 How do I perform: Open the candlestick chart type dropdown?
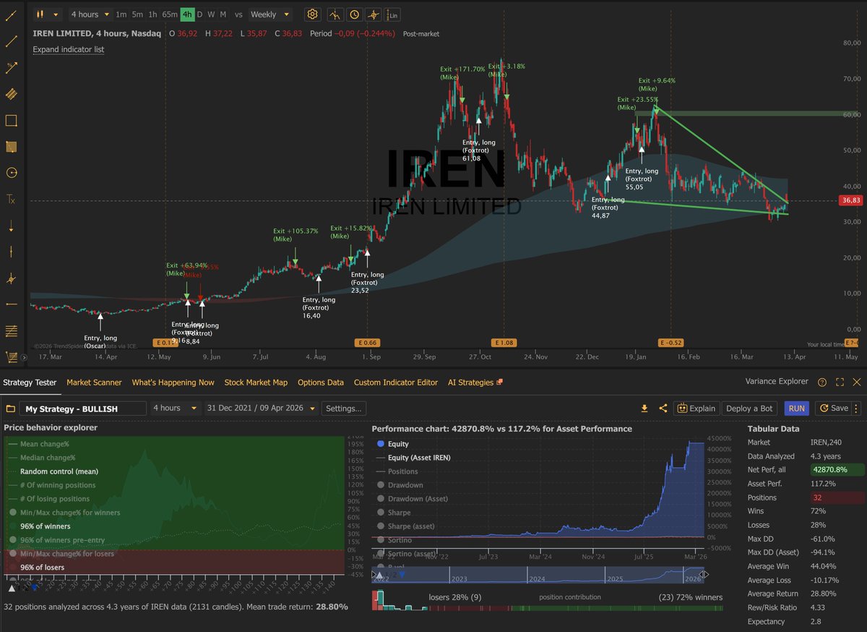tap(47, 14)
